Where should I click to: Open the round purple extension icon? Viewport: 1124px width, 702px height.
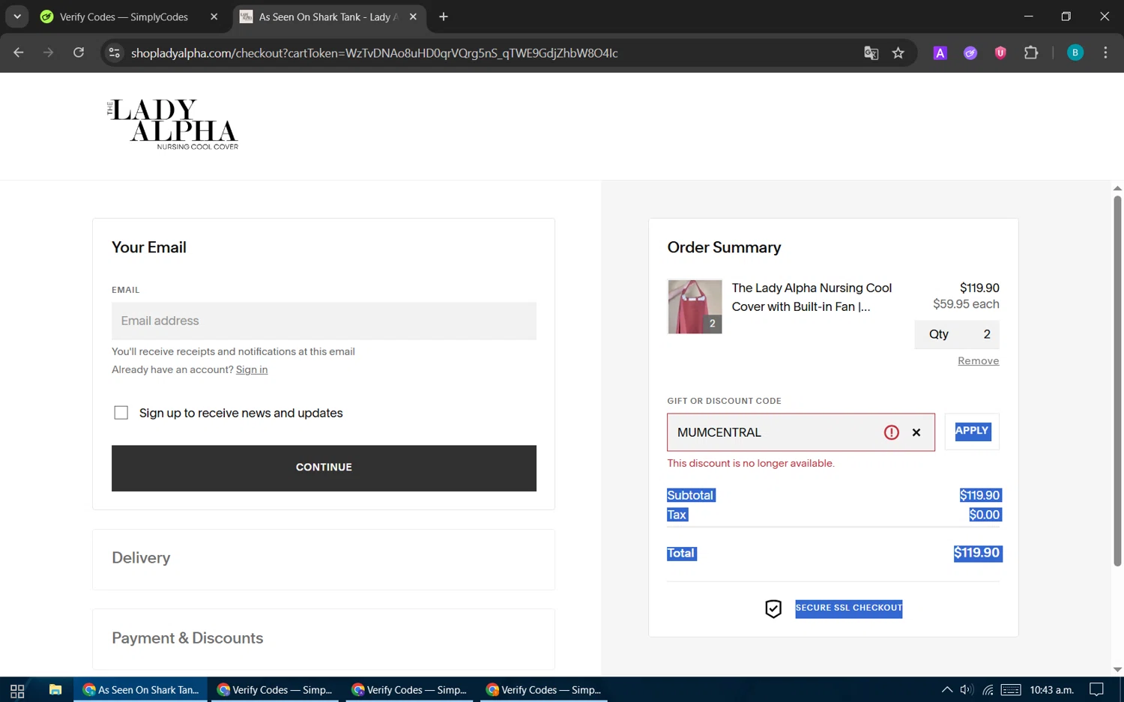[x=970, y=52]
